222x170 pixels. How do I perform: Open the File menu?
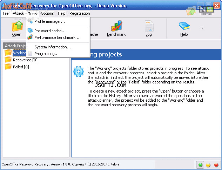(x=6, y=13)
